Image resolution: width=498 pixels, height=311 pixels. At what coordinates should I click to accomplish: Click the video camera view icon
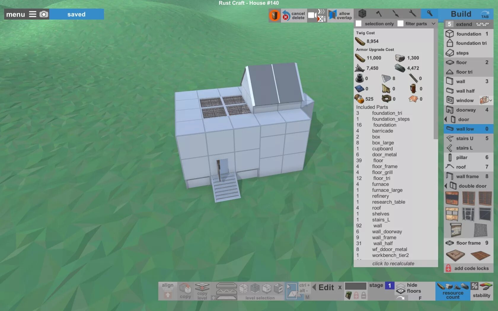[x=312, y=15]
